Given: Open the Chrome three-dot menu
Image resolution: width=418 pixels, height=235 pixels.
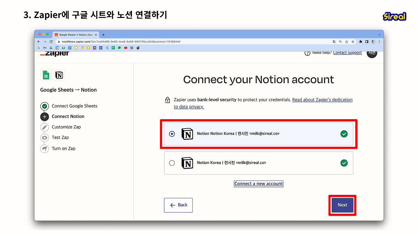Looking at the screenshot, I should tap(379, 41).
